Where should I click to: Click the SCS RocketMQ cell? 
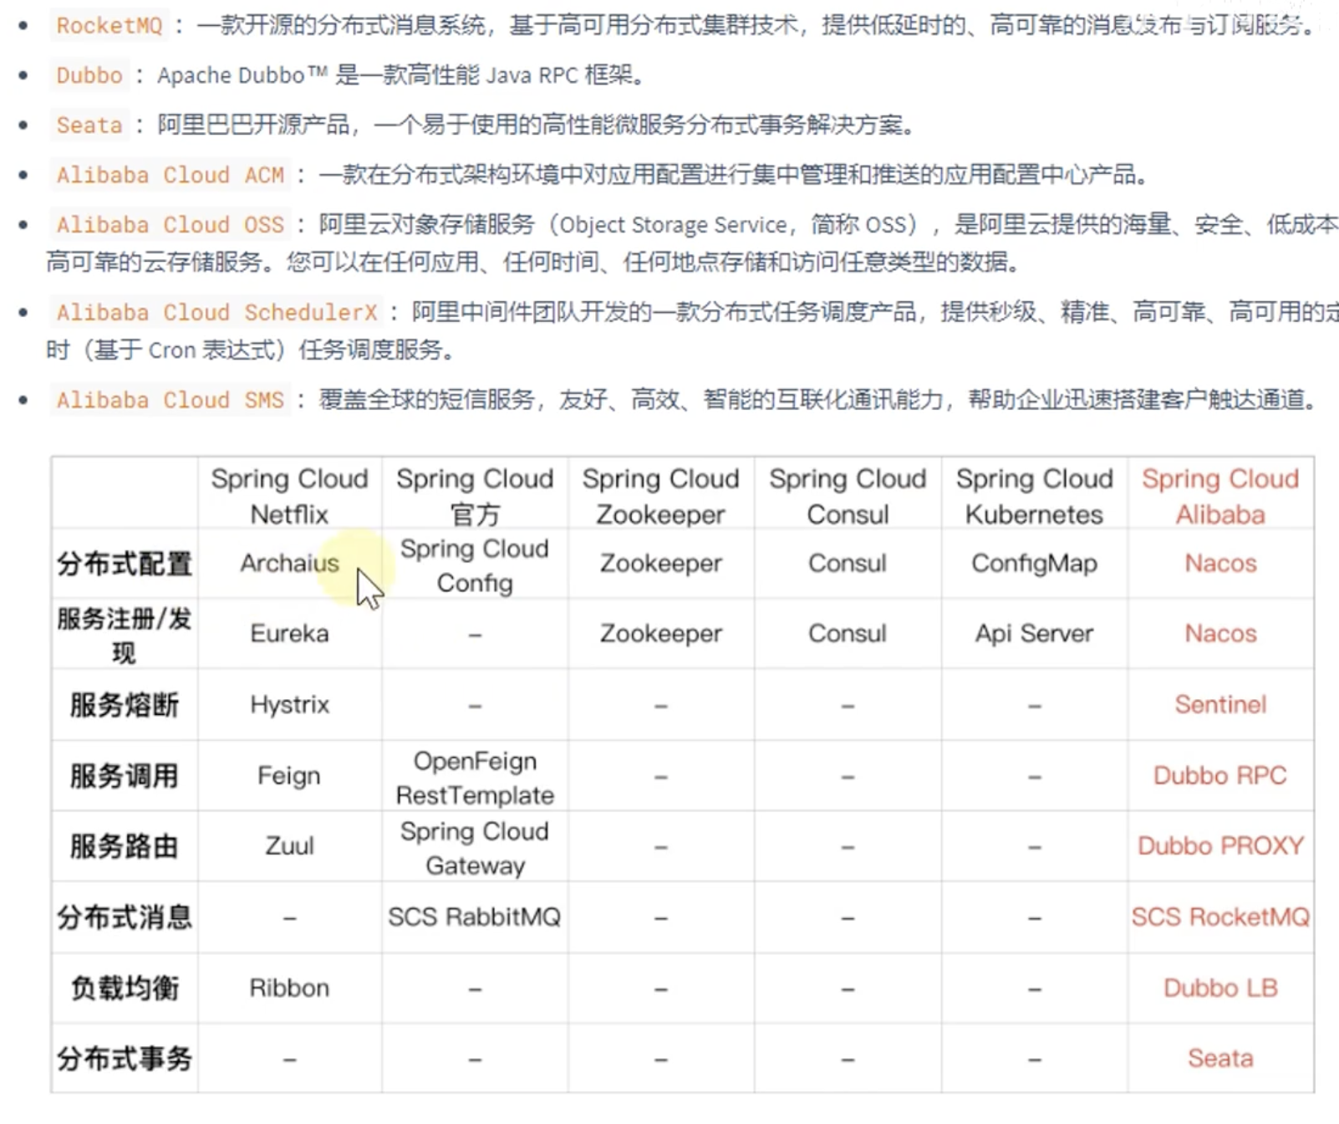pyautogui.click(x=1220, y=917)
